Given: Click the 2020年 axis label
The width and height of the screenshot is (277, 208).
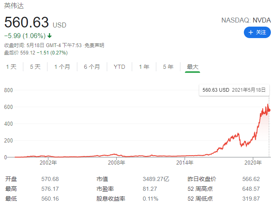Looking at the screenshot, I should coord(253,163).
